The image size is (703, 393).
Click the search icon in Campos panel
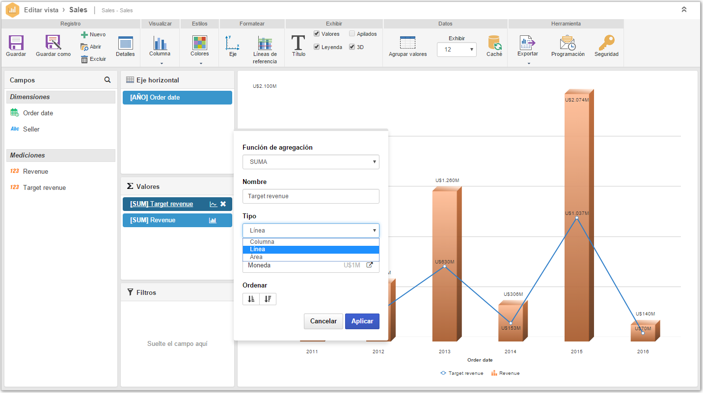[x=108, y=80]
